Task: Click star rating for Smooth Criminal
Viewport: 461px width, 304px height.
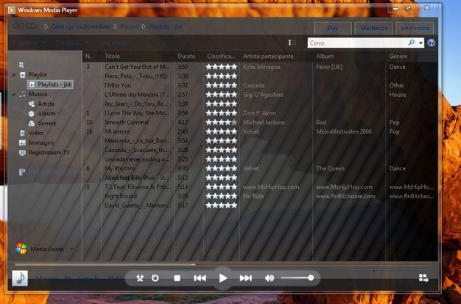Action: (222, 122)
